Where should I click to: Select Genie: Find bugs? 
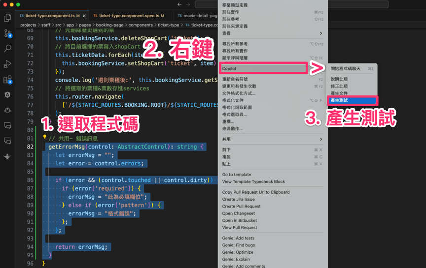coord(273,245)
